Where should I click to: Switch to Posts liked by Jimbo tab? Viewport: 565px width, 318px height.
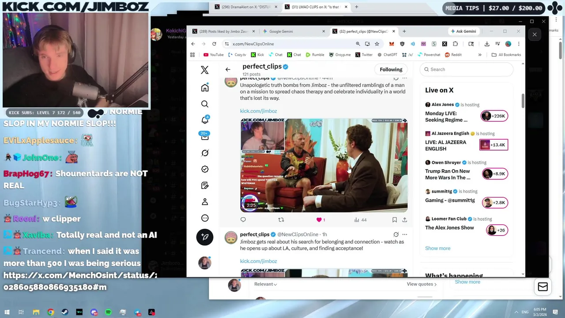click(224, 31)
